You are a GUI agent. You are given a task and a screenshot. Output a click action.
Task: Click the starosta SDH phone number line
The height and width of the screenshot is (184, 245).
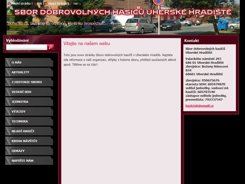coord(205,84)
